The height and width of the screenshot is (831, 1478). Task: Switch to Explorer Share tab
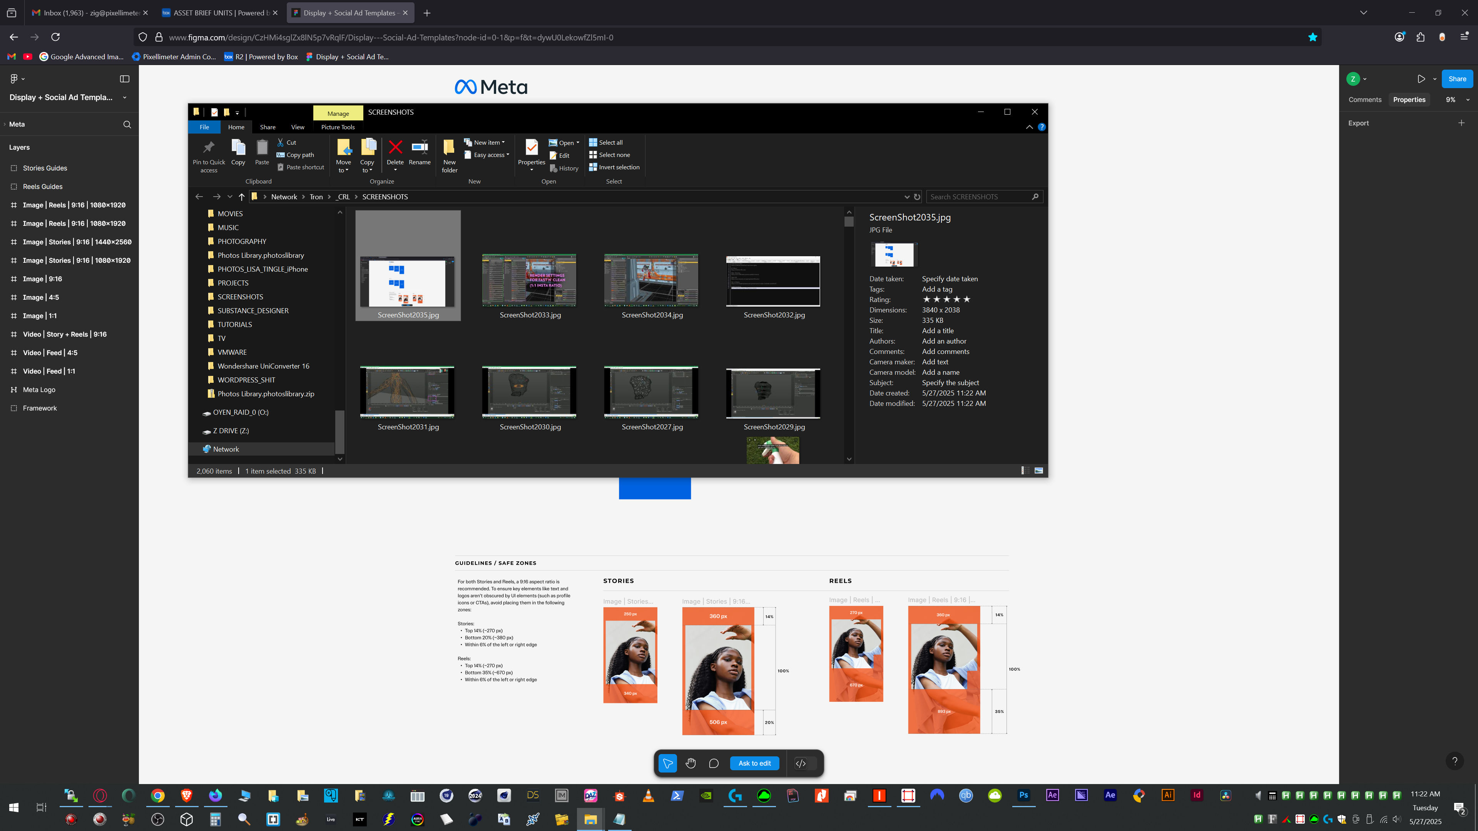pyautogui.click(x=268, y=127)
